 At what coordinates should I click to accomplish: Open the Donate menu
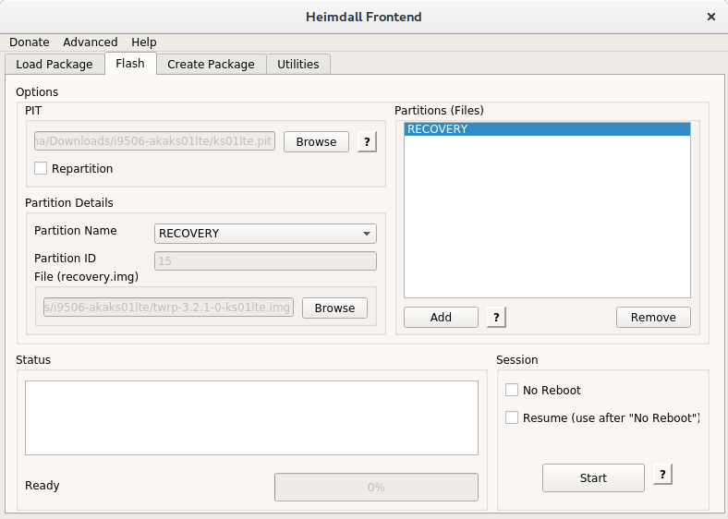pos(30,42)
